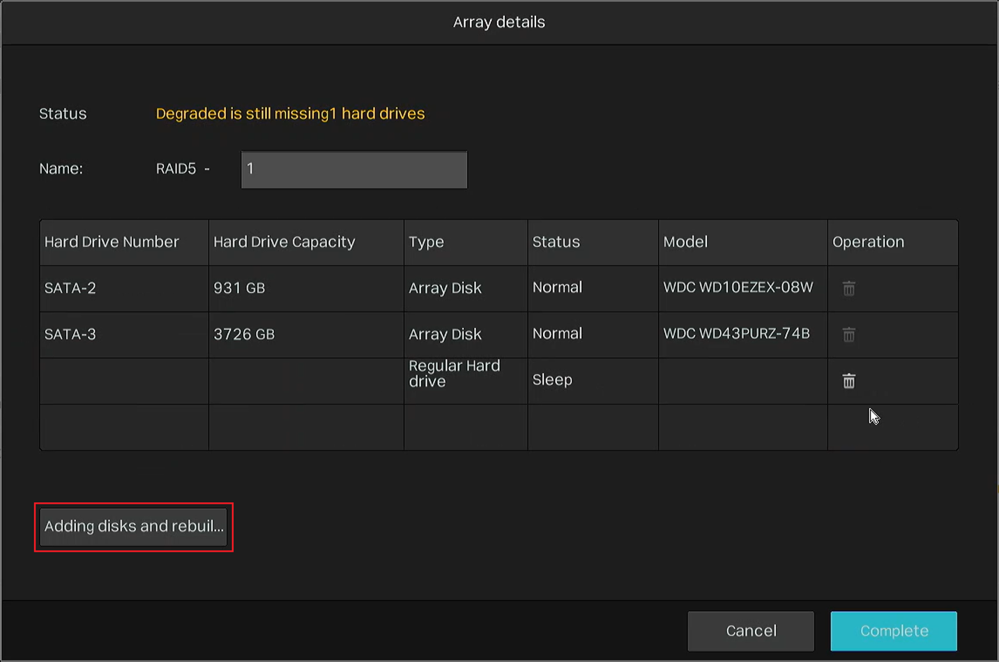Select the SATA-2 cell
Screen dimensions: 999x662
tap(124, 288)
